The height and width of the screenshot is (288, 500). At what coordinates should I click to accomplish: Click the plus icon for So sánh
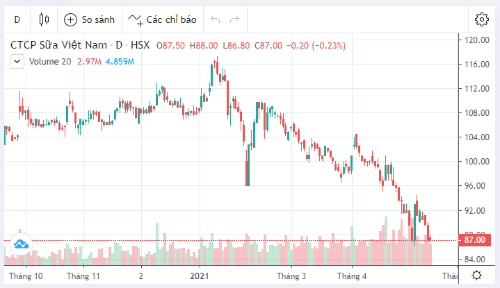click(x=70, y=19)
